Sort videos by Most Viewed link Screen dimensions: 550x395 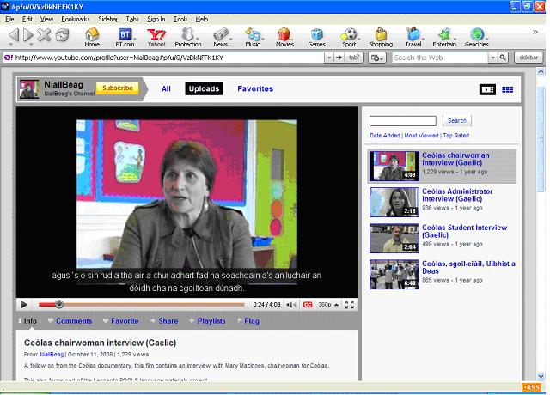(421, 136)
